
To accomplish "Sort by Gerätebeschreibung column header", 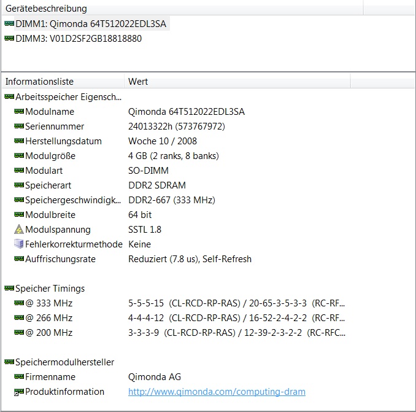I will [x=182, y=9].
